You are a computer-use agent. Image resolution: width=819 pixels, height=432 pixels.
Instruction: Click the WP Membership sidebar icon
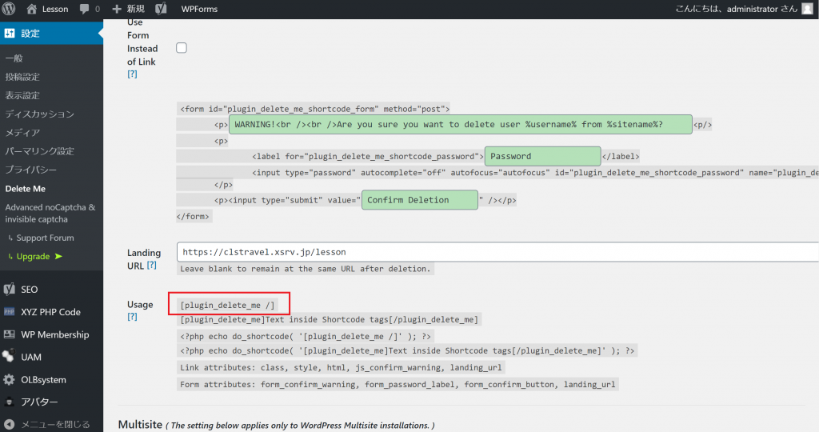coord(9,334)
